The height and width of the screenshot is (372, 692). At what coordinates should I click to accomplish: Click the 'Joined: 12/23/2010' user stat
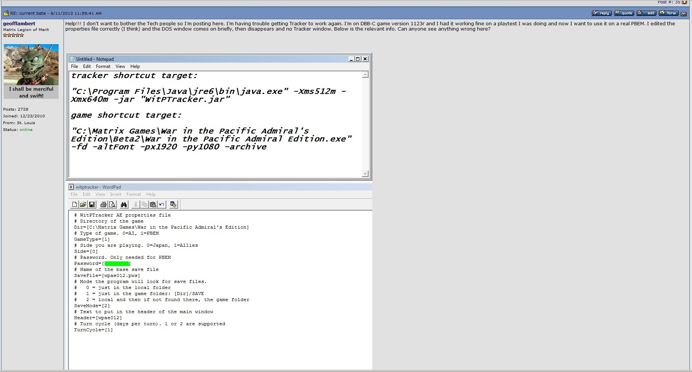(x=24, y=116)
